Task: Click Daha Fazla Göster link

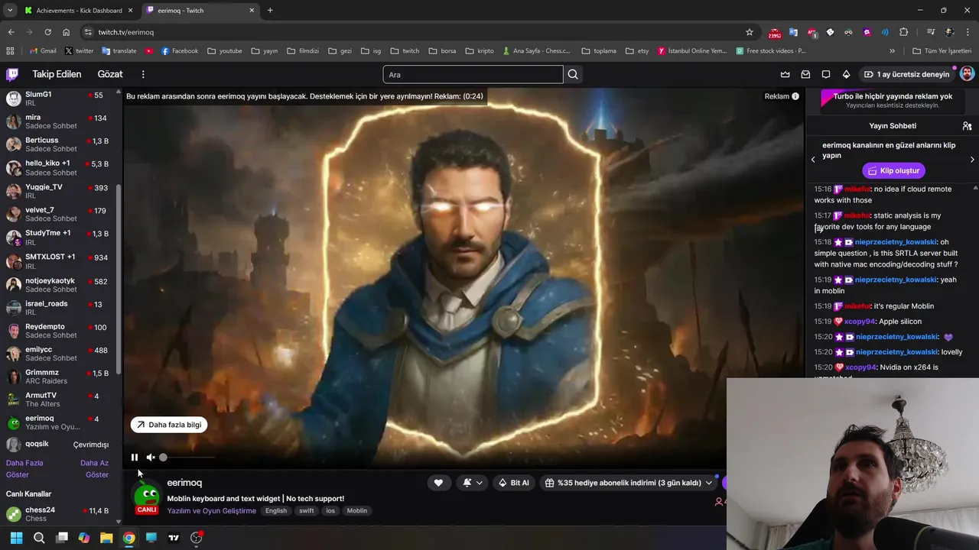Action: click(x=24, y=468)
